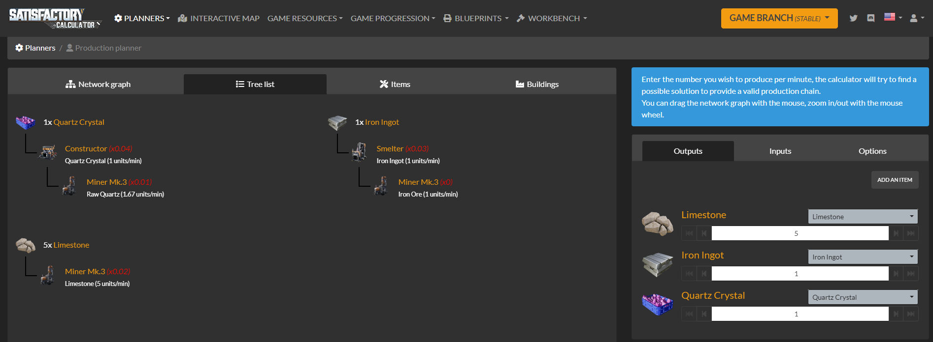Increase Limestone quantity by one step

click(x=896, y=233)
